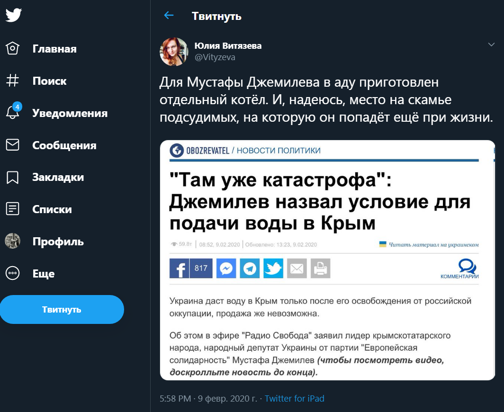Click the Home house icon

pos(12,48)
